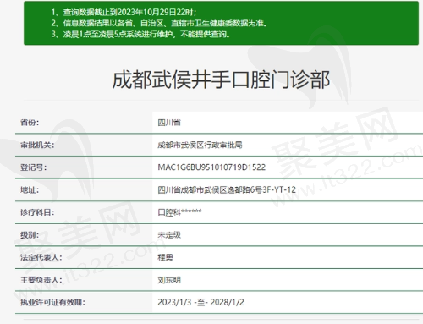Screen dimensions: 423x324
Task: Click the 主要负责人 label
Action: tap(41, 280)
